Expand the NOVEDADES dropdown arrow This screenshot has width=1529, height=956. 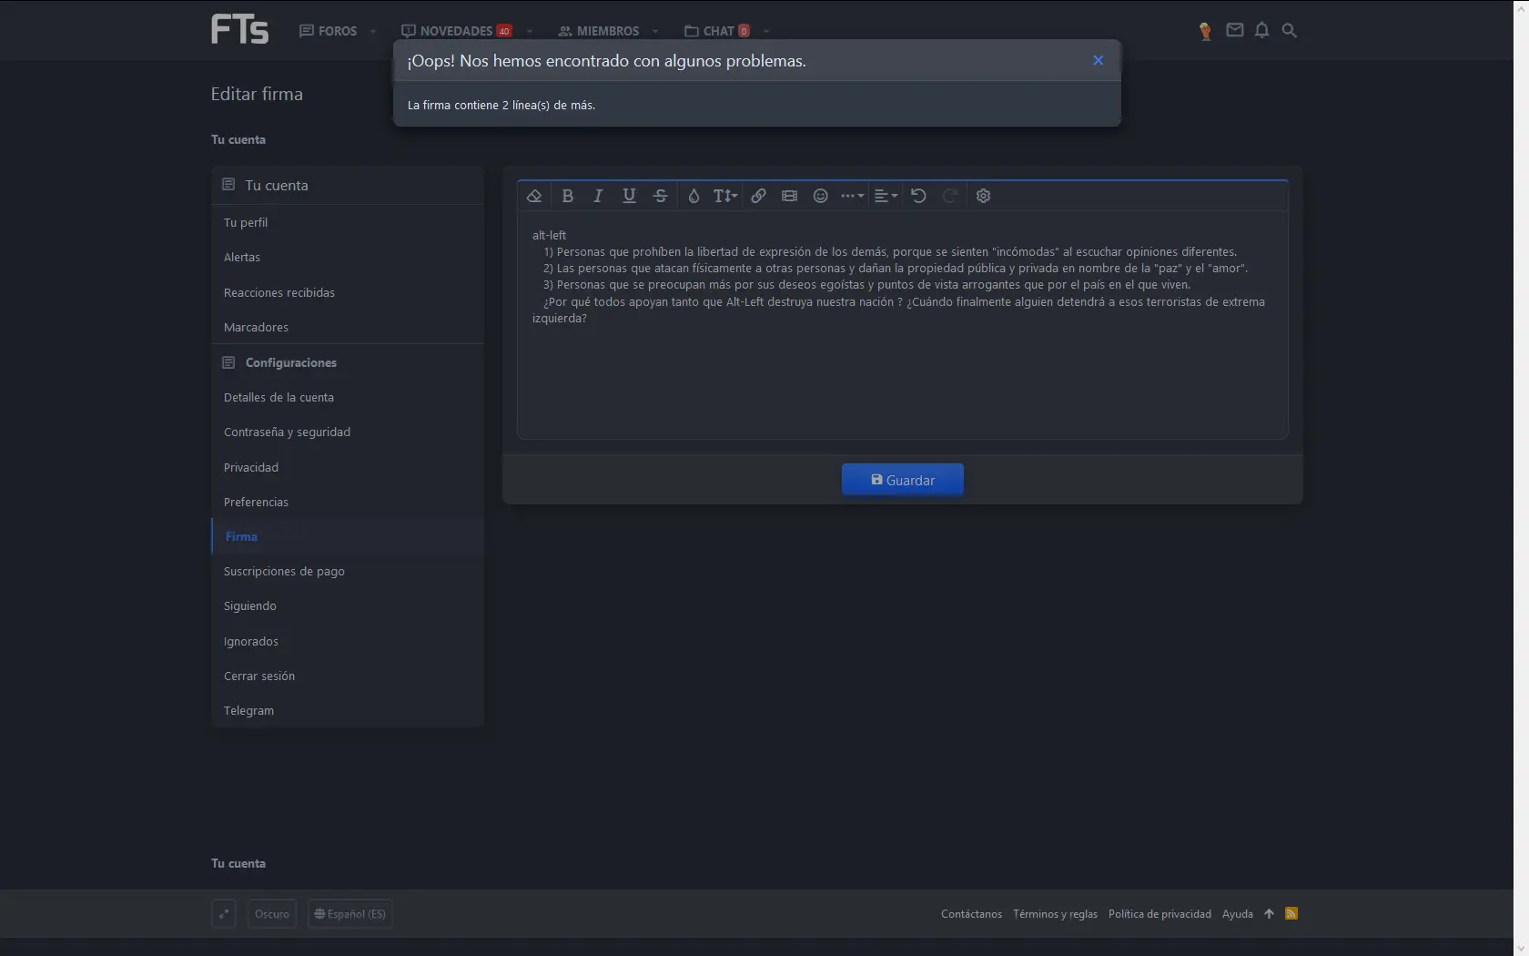530,31
